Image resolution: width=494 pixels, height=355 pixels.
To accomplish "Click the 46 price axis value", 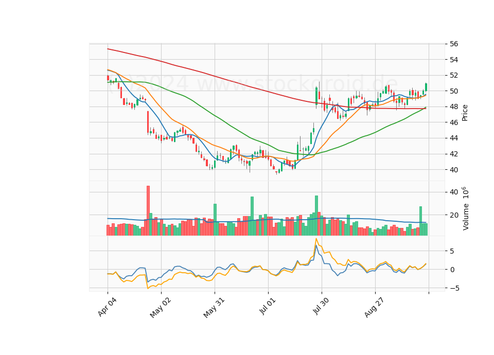I will click(x=454, y=122).
